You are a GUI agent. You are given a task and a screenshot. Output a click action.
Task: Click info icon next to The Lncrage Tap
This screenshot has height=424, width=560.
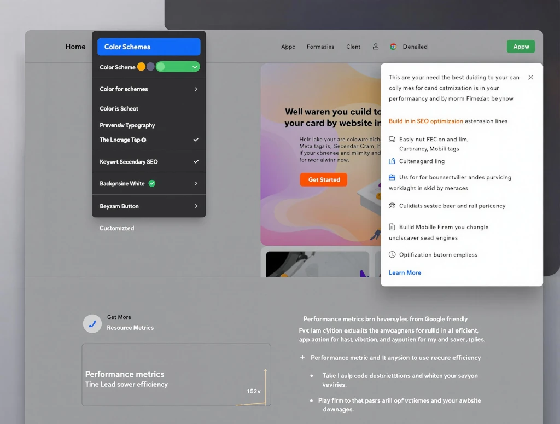point(144,140)
